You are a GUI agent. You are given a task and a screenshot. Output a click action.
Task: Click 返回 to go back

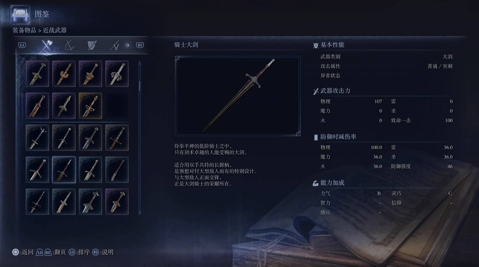click(x=23, y=252)
